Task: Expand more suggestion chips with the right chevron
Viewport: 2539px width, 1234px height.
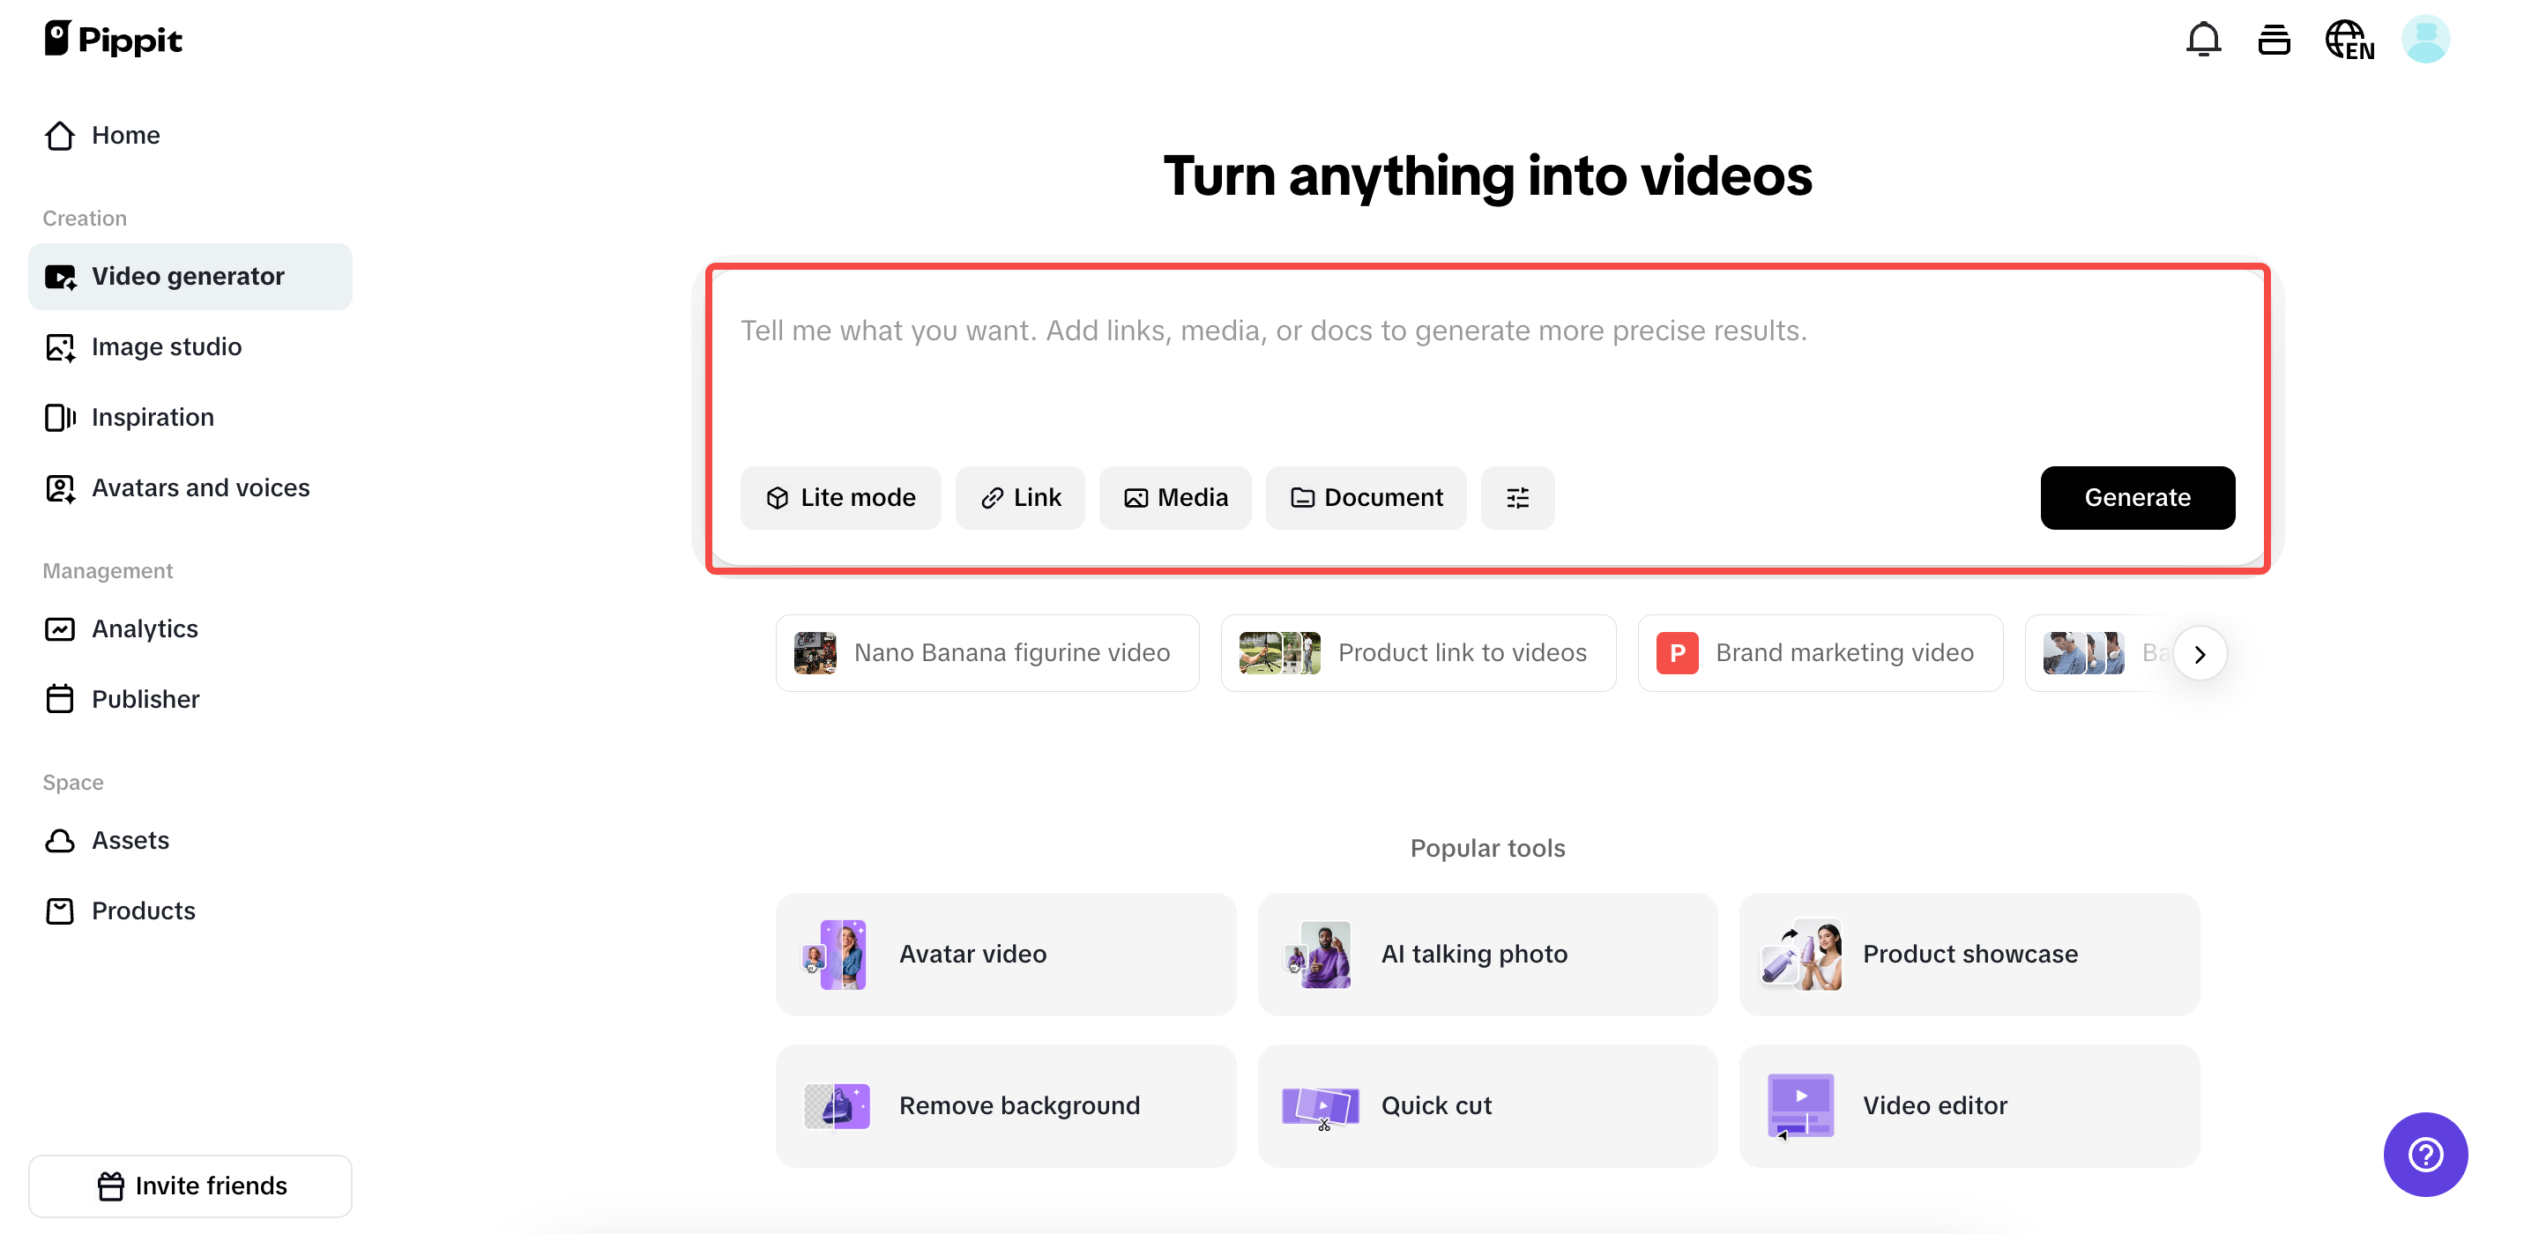Action: [x=2200, y=652]
